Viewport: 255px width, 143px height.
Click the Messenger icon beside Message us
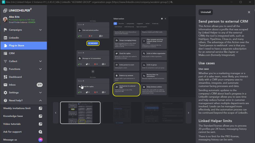point(40,140)
